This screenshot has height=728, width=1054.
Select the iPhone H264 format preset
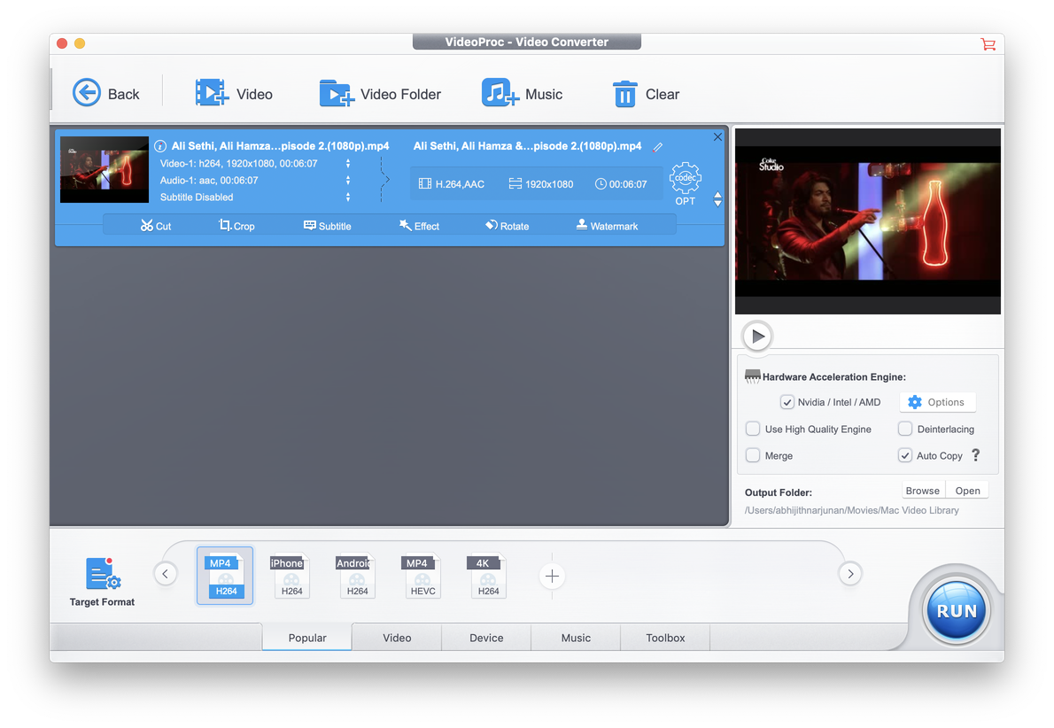click(x=291, y=576)
